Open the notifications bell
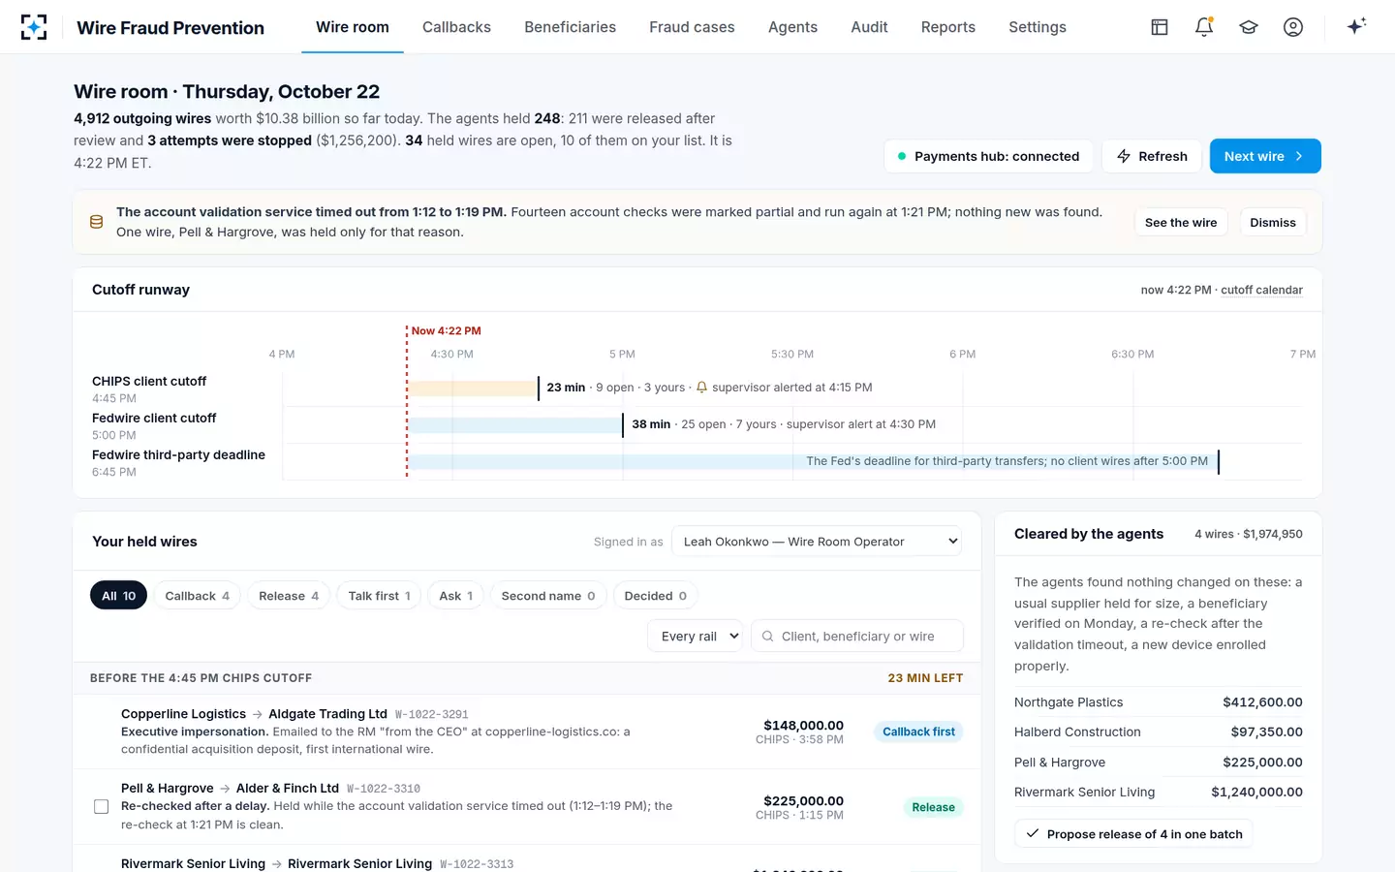 (1204, 27)
